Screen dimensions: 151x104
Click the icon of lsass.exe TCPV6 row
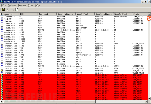click(x=2, y=30)
